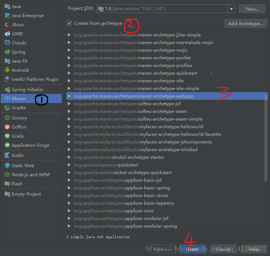The width and height of the screenshot is (270, 256).
Task: Expand wicket-archetype-quickstart node
Action: pyautogui.click(x=69, y=173)
